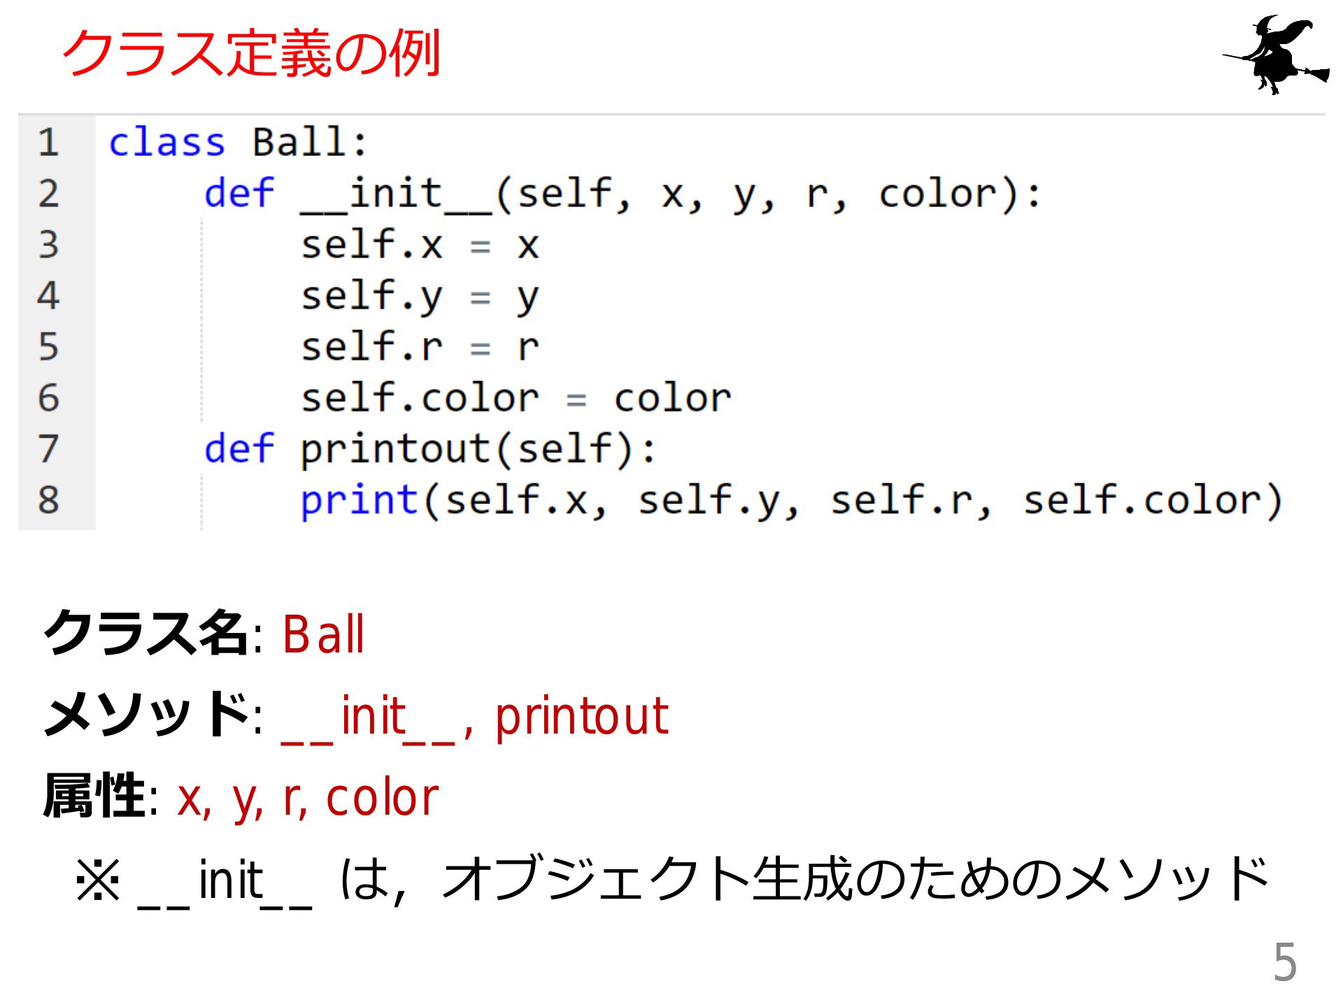
Task: Click line number 5 in code gutter
Action: point(48,346)
